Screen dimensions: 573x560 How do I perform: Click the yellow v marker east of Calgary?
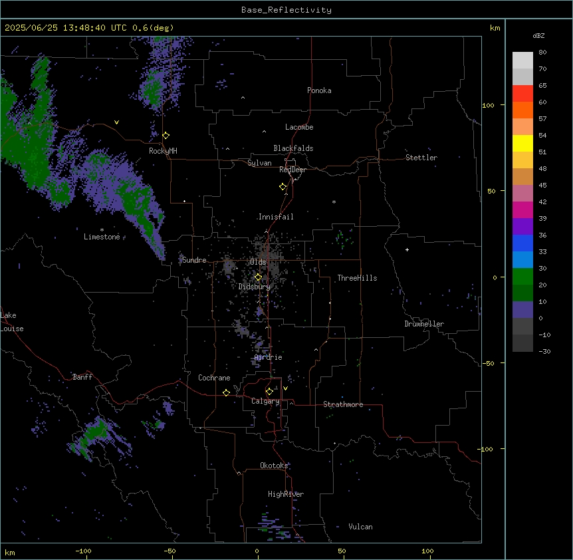285,388
